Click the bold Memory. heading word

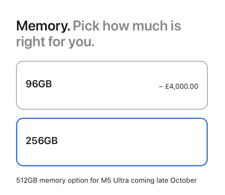pyautogui.click(x=43, y=26)
